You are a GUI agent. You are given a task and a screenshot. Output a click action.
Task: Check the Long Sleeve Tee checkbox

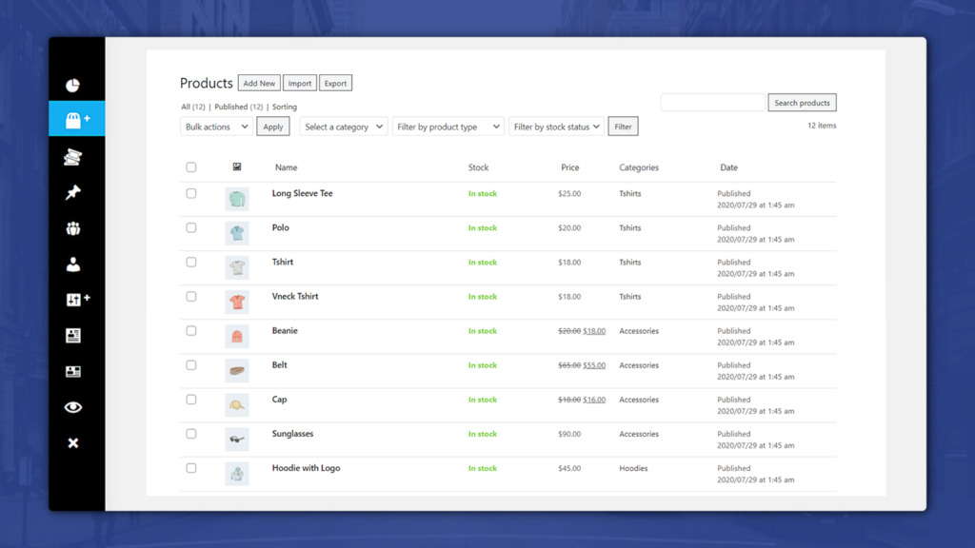pyautogui.click(x=190, y=193)
